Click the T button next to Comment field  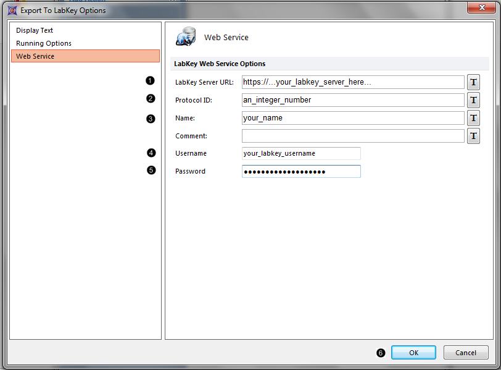[x=473, y=136]
